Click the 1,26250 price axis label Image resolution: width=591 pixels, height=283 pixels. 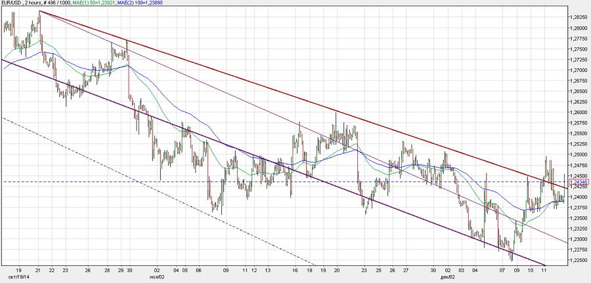point(579,102)
